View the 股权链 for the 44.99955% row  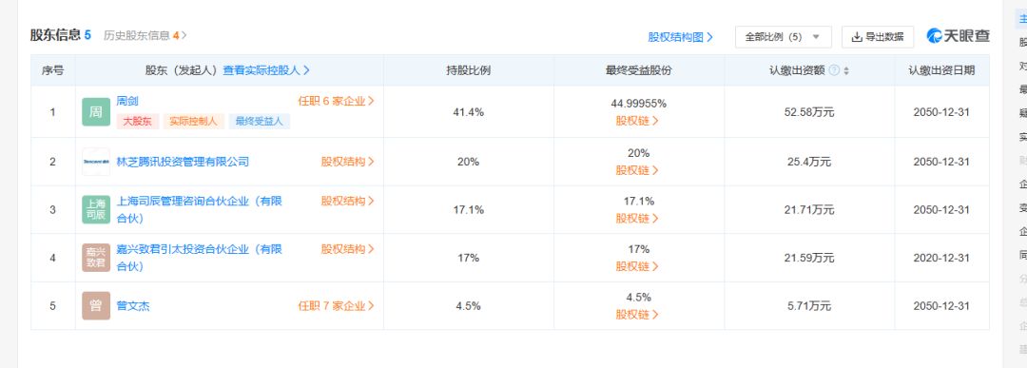[x=637, y=121]
